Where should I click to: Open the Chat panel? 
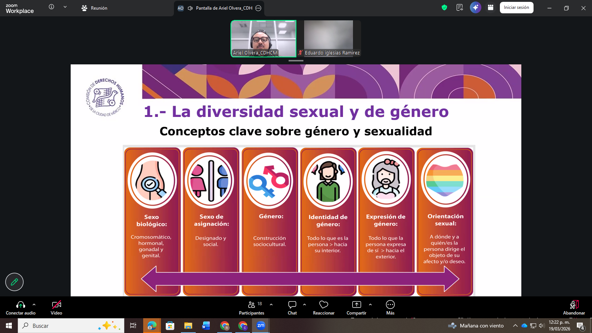[292, 307]
